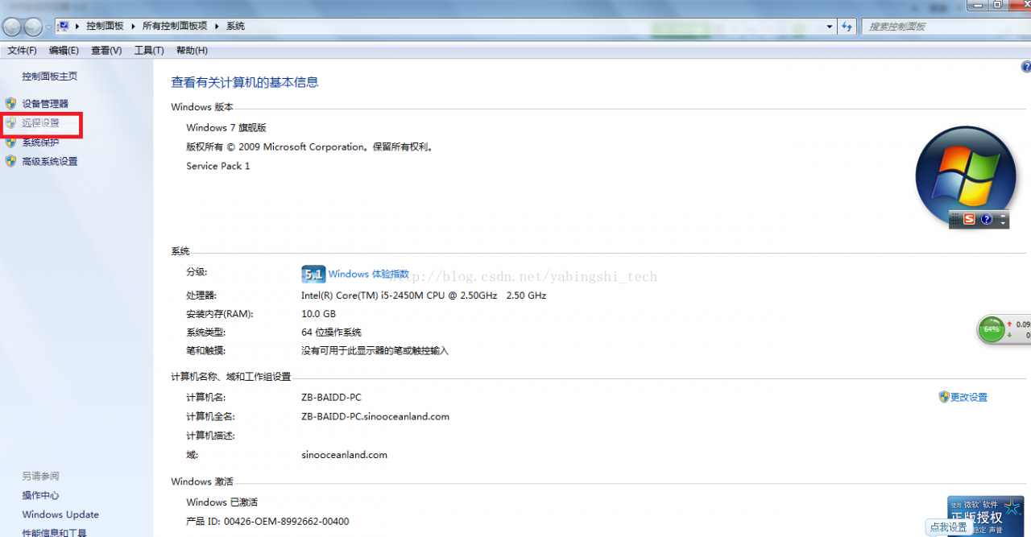Expand the arrow after 所有控制面板项 breadcrumb
This screenshot has width=1031, height=537.
coord(217,27)
